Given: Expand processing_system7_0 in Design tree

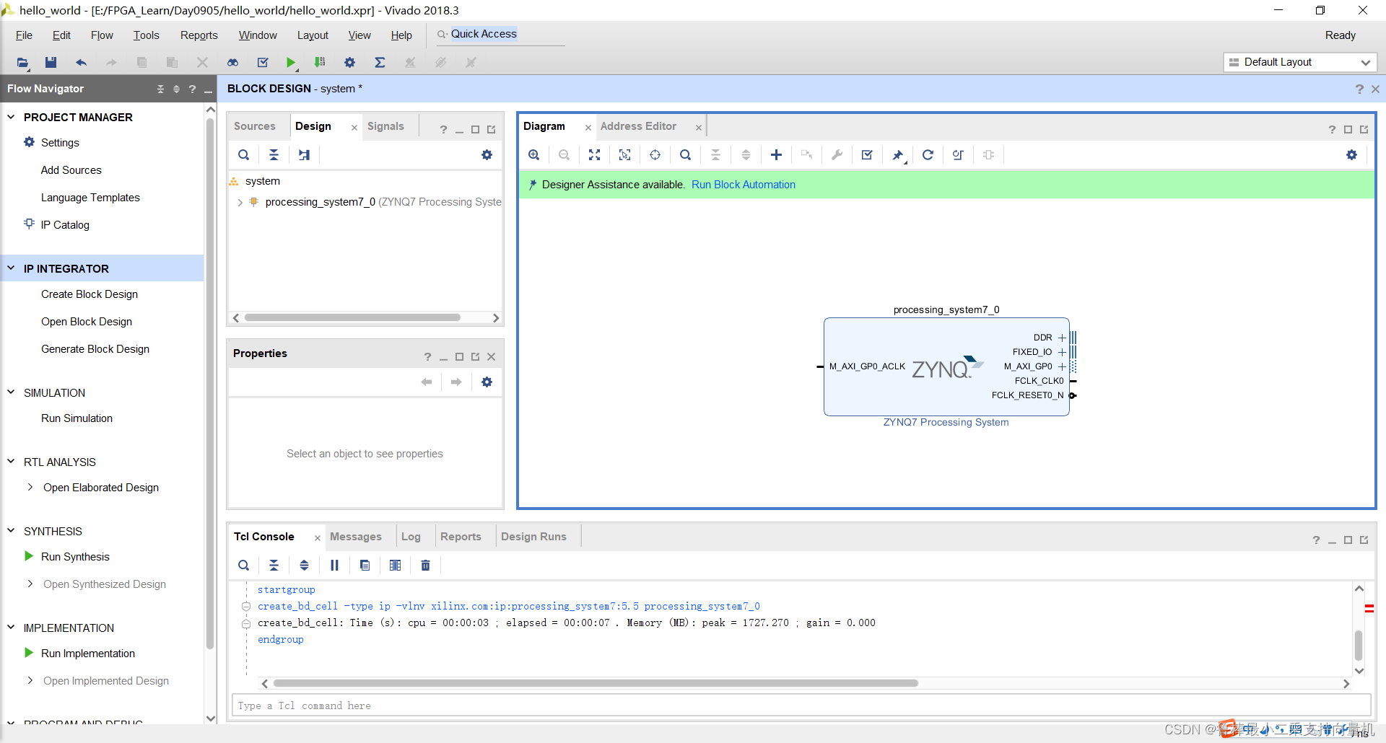Looking at the screenshot, I should (240, 203).
